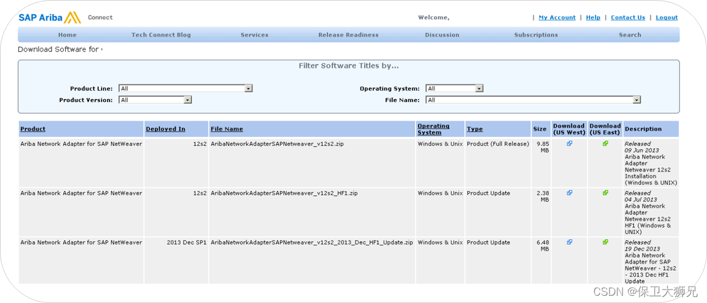Viewport: 707px width, 303px height.
Task: Sort table by Operating System column
Action: (x=433, y=129)
